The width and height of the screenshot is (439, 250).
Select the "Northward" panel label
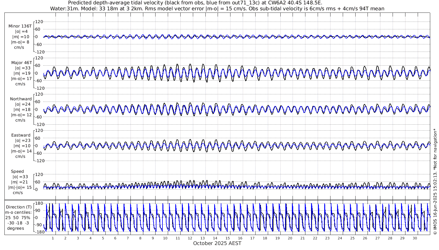tap(21, 99)
